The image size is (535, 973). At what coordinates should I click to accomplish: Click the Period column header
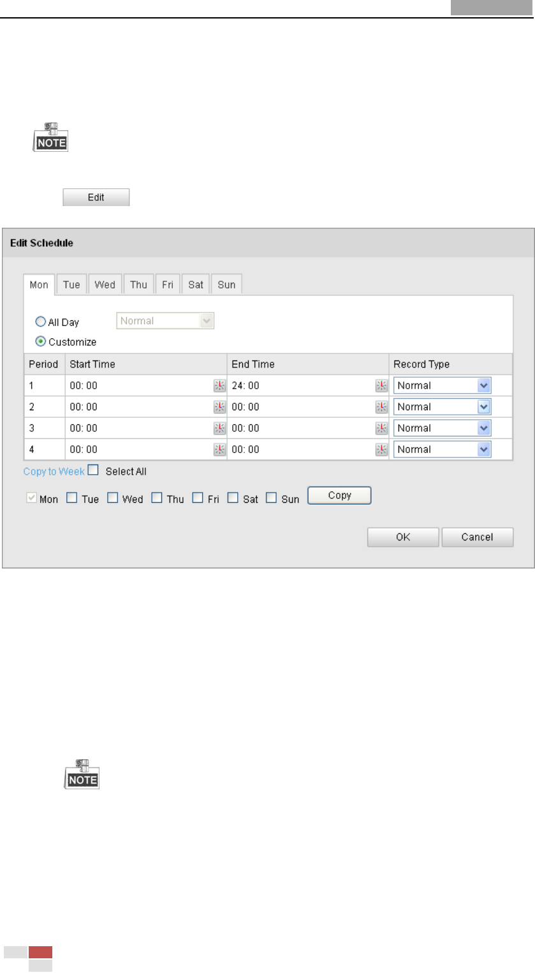tap(44, 364)
